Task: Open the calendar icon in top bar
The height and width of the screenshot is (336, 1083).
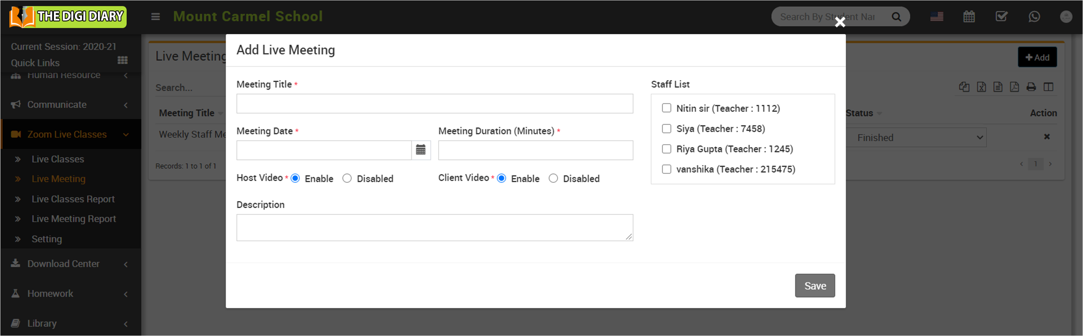Action: [969, 17]
